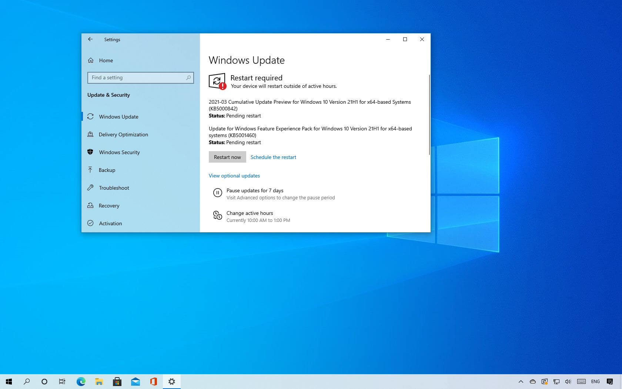The width and height of the screenshot is (622, 389).
Task: Launch Microsoft Edge from taskbar
Action: point(81,382)
